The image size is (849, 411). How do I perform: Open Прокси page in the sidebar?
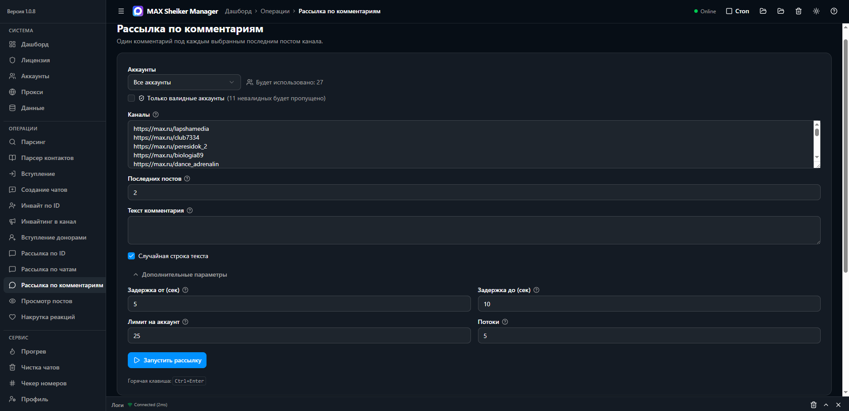(54, 92)
